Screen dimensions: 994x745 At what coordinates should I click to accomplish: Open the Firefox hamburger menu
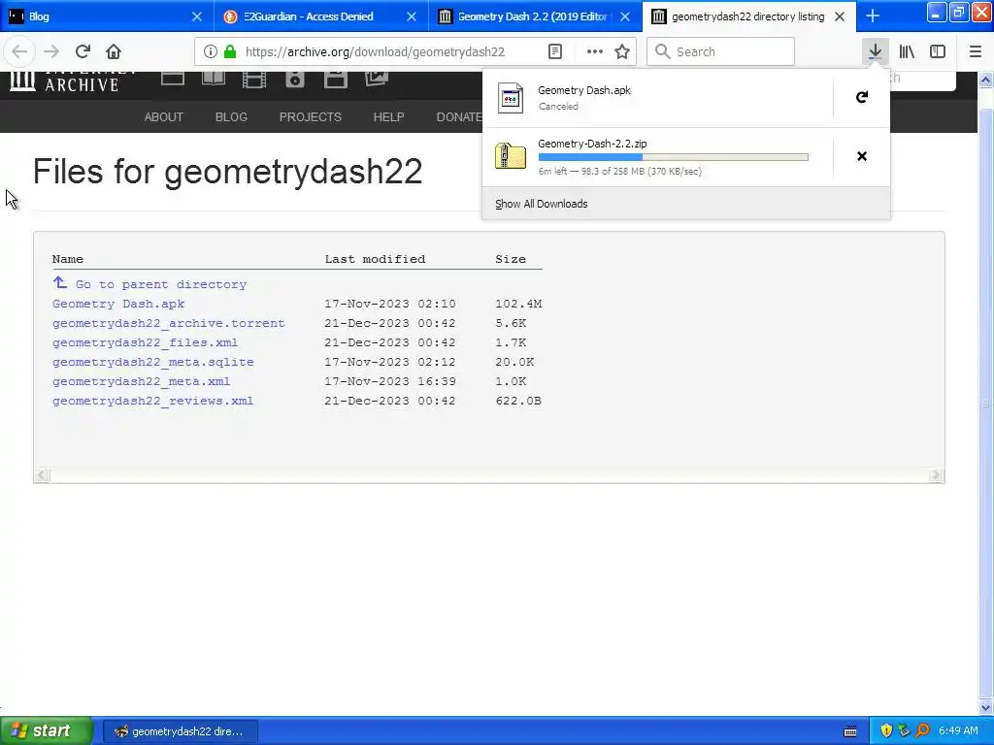click(x=976, y=51)
